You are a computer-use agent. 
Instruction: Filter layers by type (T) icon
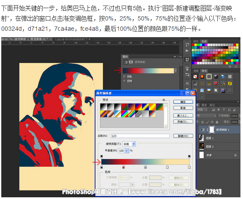[224, 110]
